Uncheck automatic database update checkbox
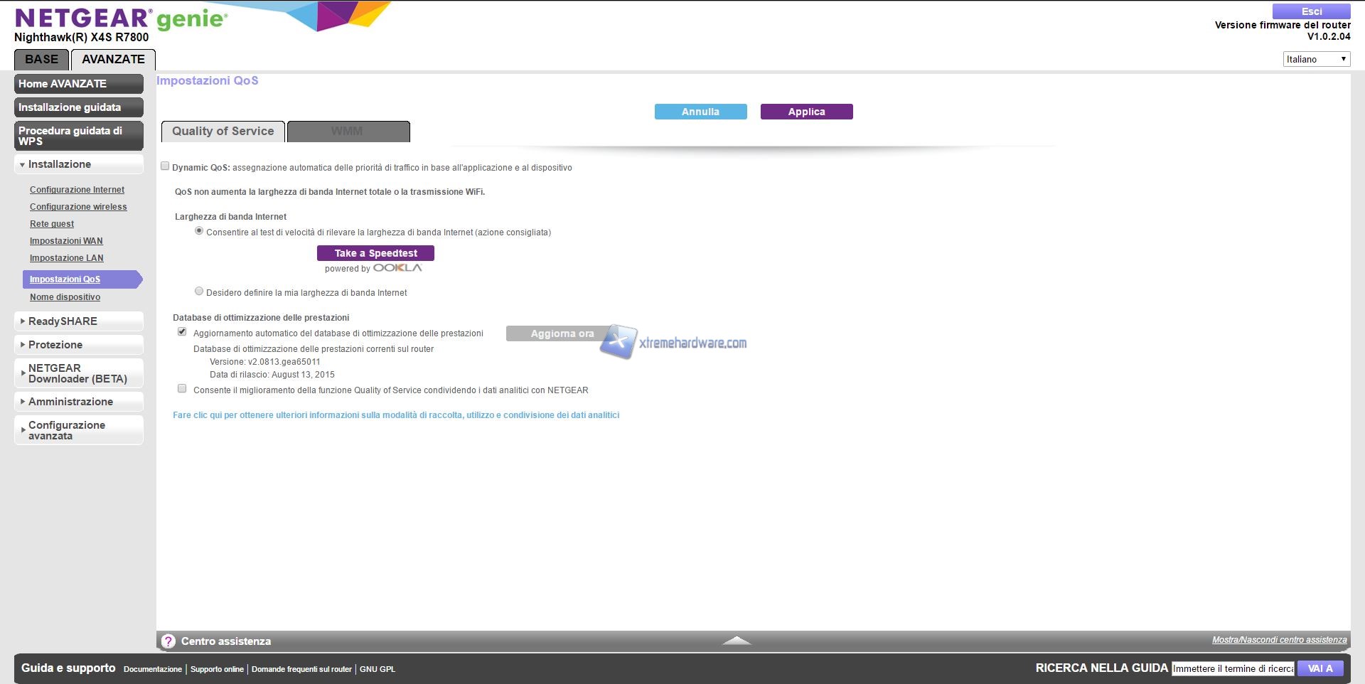The height and width of the screenshot is (684, 1365). [182, 332]
